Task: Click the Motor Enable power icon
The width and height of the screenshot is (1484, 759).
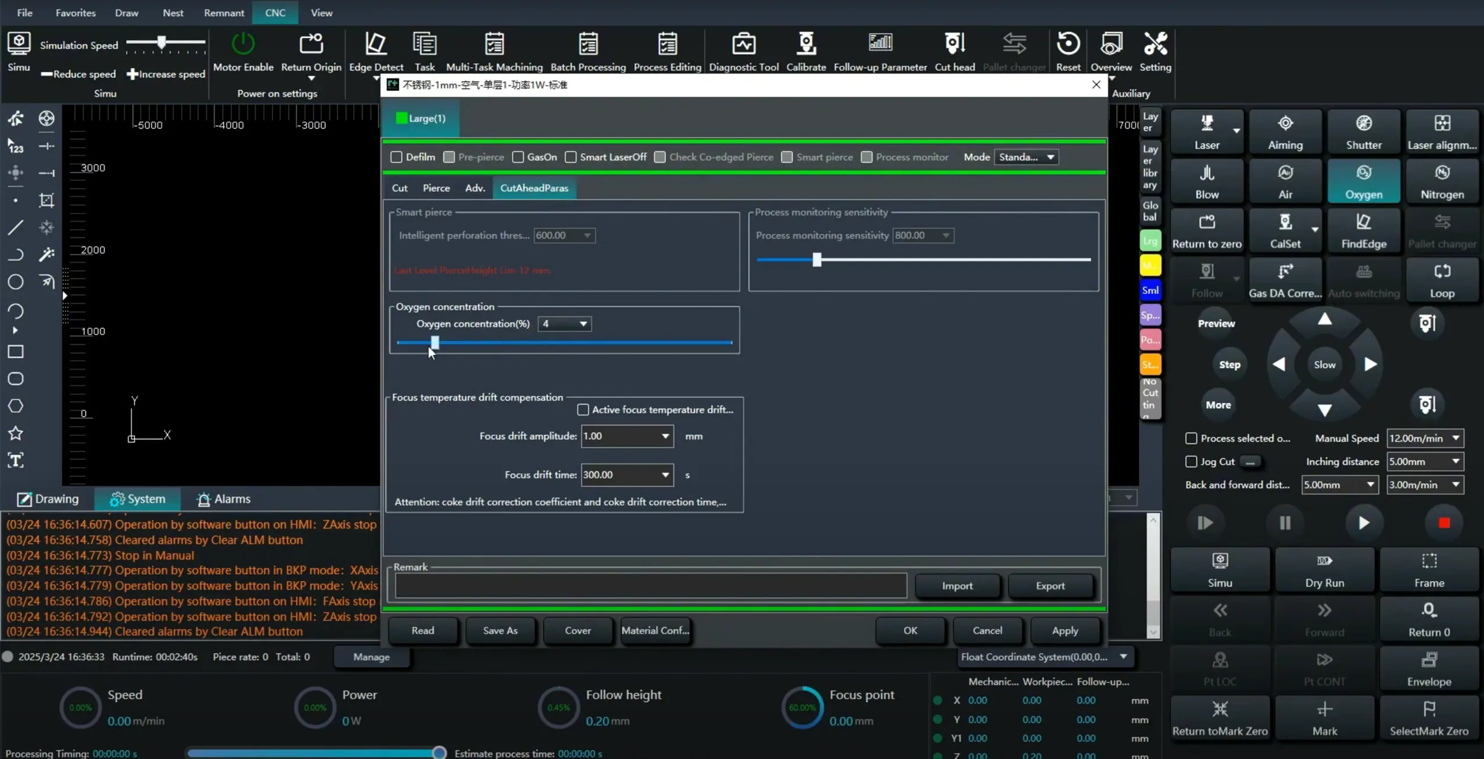Action: (243, 44)
